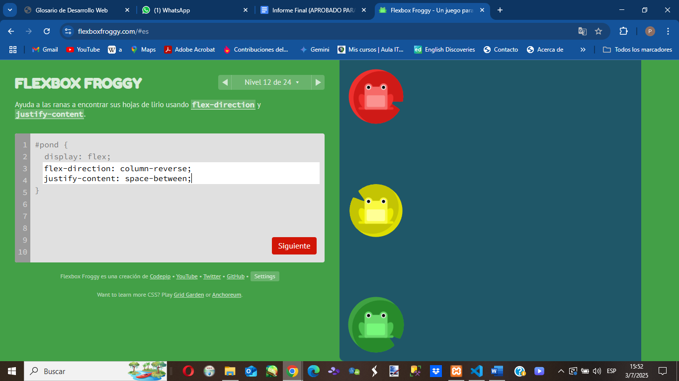Go to the next level arrow

coord(318,82)
